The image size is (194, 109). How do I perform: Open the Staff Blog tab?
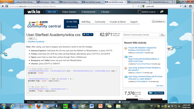[x=86, y=22]
